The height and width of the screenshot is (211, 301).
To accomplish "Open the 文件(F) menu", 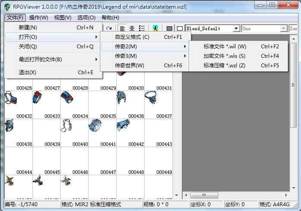I will click(15, 18).
